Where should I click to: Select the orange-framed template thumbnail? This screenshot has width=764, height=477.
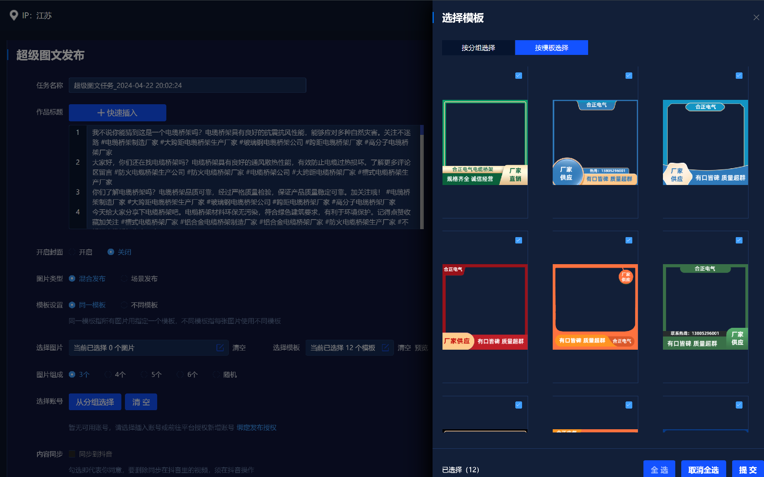coord(595,307)
